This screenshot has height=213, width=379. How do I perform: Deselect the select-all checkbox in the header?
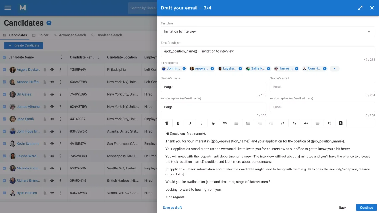click(x=4, y=57)
